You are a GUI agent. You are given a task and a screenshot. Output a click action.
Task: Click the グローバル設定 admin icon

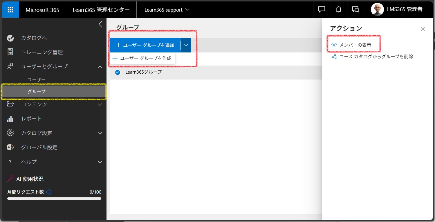point(10,147)
